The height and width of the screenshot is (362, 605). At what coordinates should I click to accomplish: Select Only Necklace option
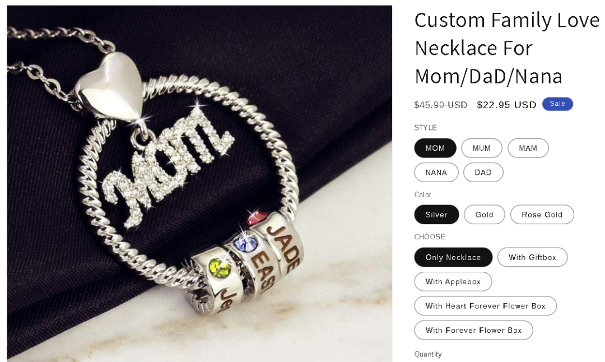coord(453,257)
